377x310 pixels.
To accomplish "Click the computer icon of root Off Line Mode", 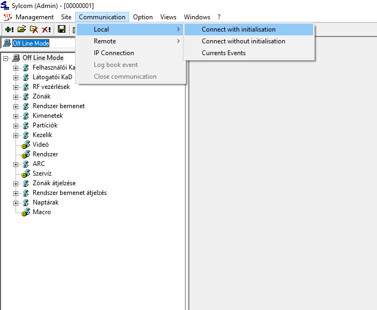I will [16, 58].
